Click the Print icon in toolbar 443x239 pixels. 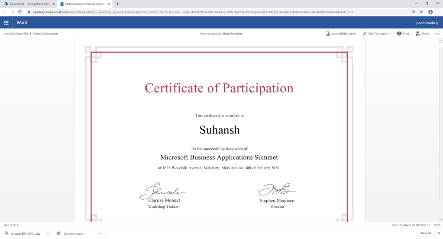[403, 34]
